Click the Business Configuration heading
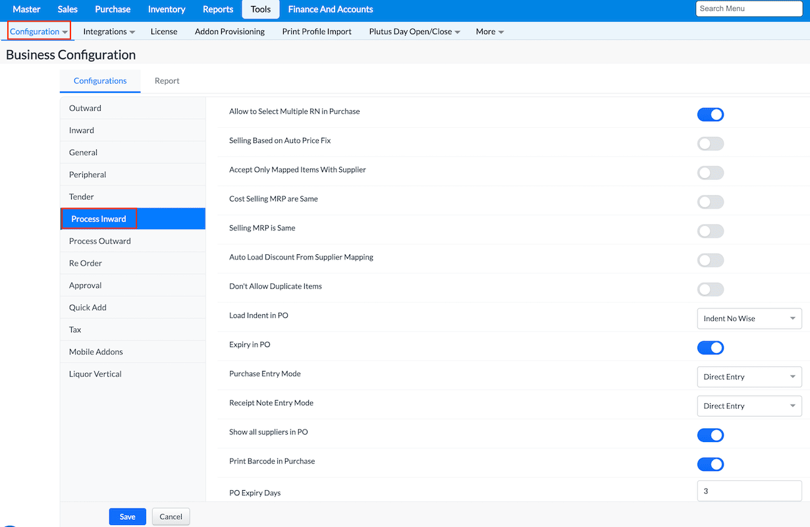The height and width of the screenshot is (527, 810). 71,55
